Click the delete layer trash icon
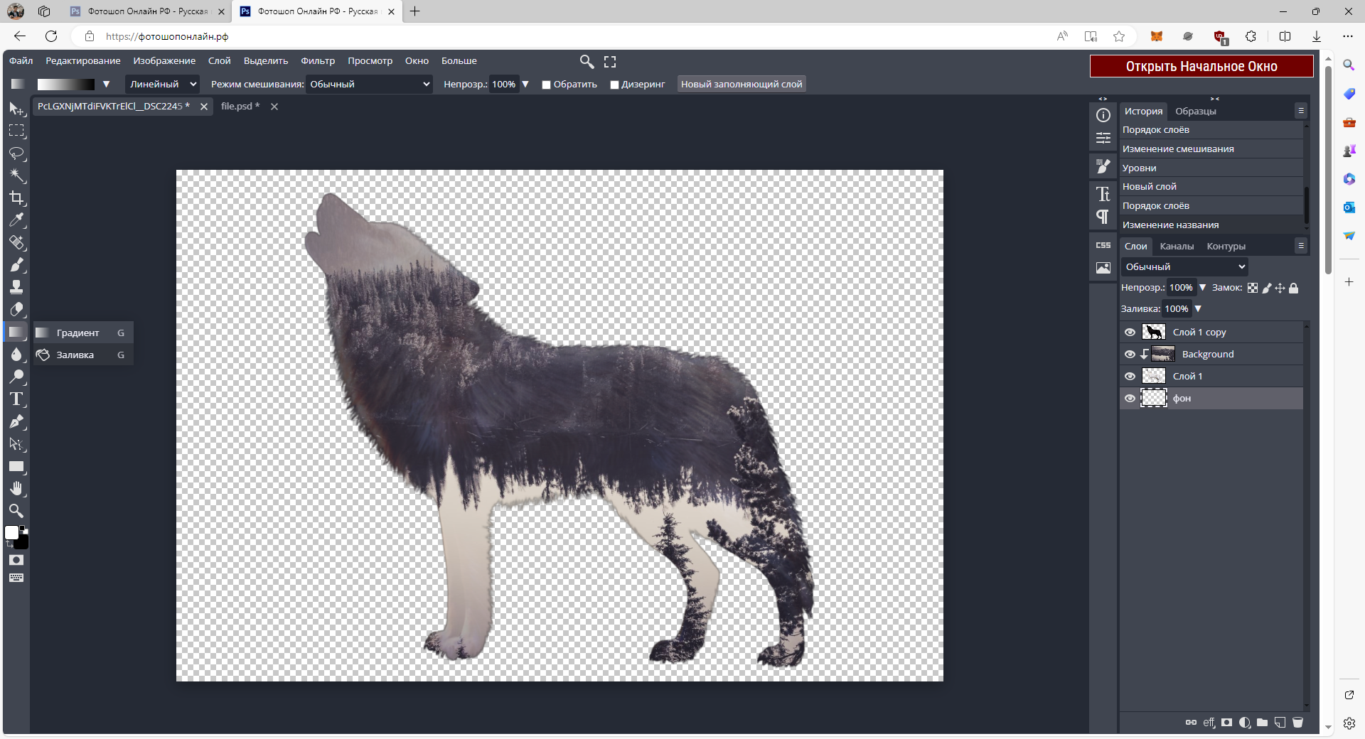The image size is (1365, 739). click(x=1297, y=723)
